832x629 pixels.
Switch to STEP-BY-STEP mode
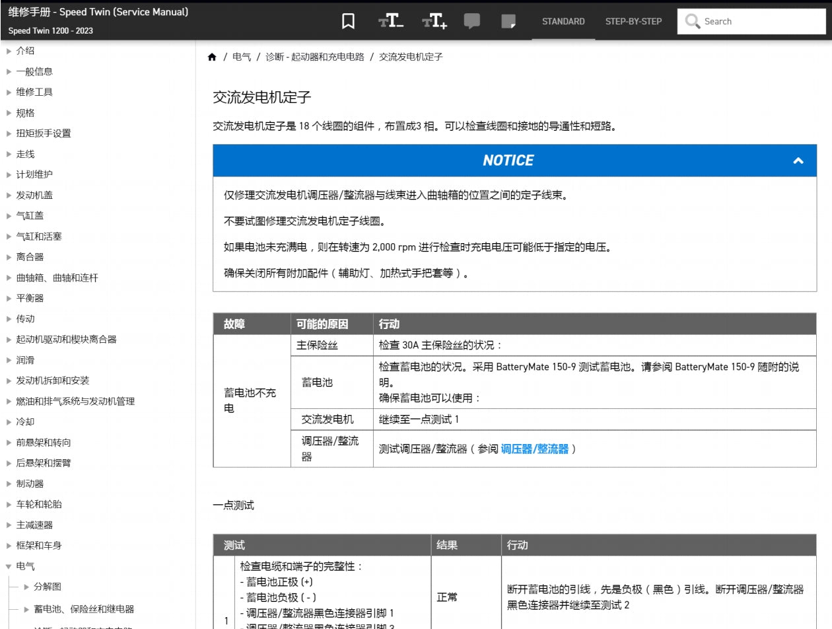tap(633, 21)
